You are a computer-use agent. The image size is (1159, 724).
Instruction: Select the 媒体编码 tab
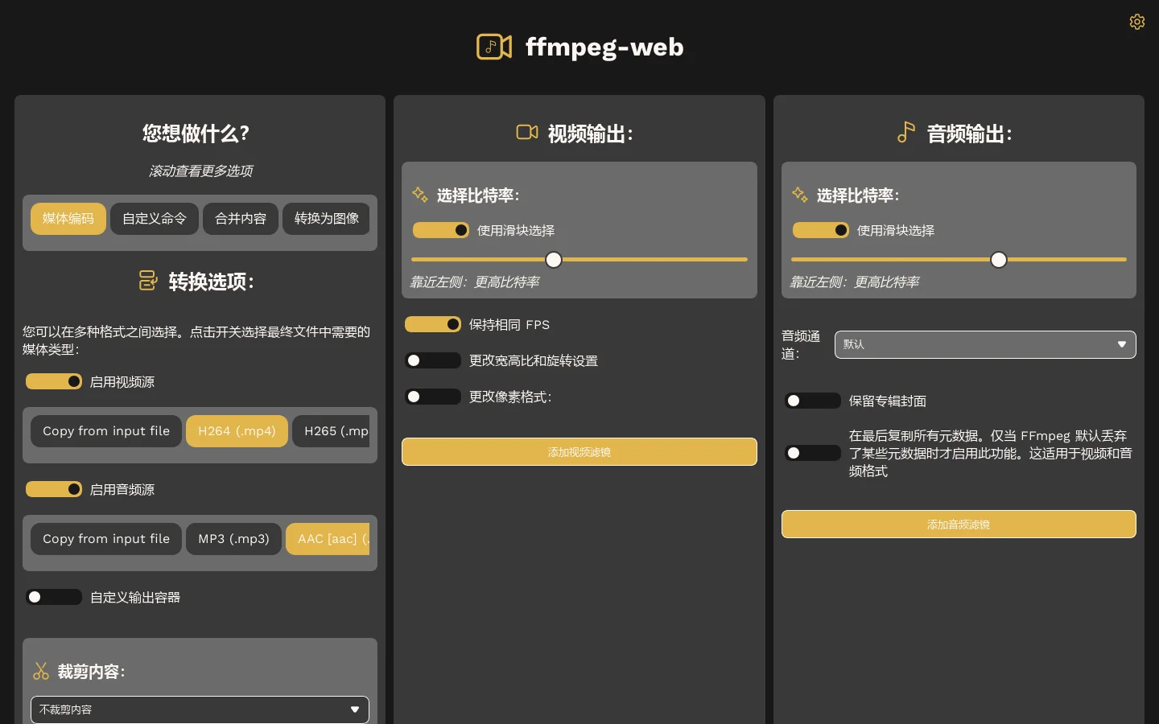[x=68, y=219]
